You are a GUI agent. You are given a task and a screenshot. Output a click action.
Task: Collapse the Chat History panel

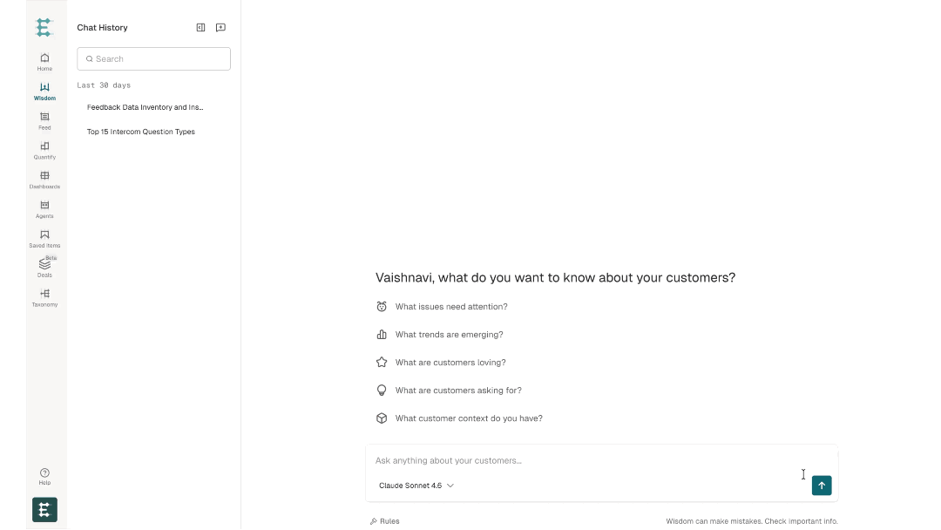point(200,28)
